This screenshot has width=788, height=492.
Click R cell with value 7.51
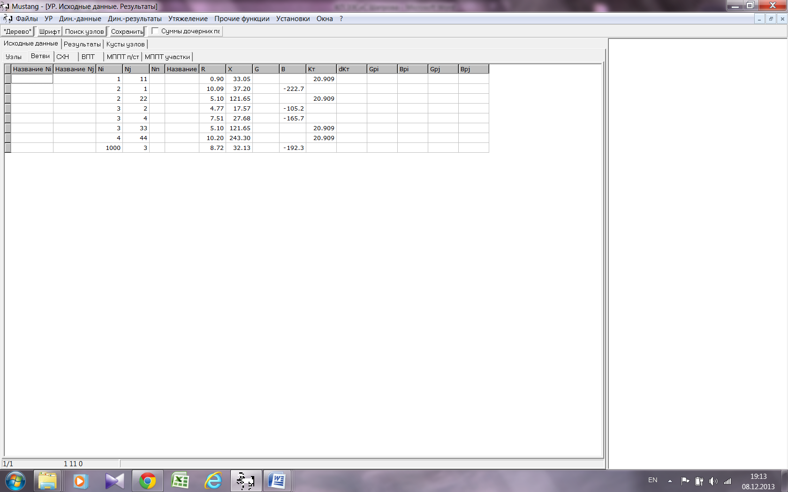coord(212,118)
